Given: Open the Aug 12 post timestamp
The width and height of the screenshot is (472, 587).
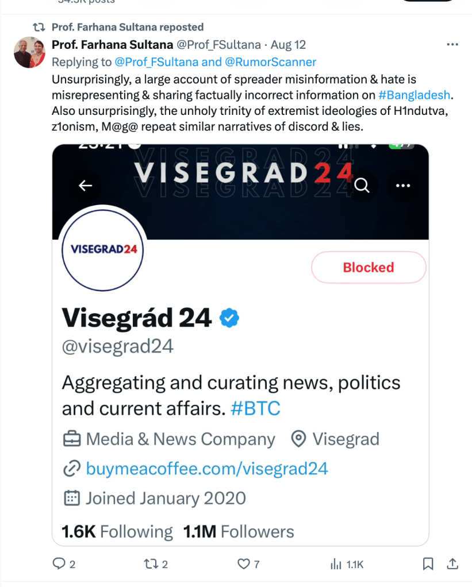Looking at the screenshot, I should pos(288,45).
